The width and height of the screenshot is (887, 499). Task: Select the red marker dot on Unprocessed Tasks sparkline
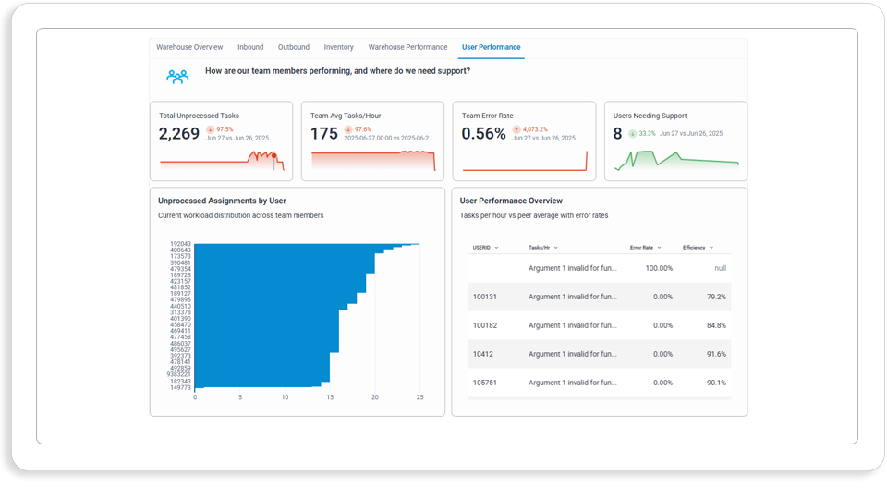[273, 155]
